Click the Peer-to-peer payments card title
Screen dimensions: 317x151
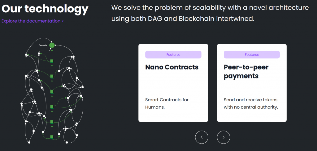(246, 72)
